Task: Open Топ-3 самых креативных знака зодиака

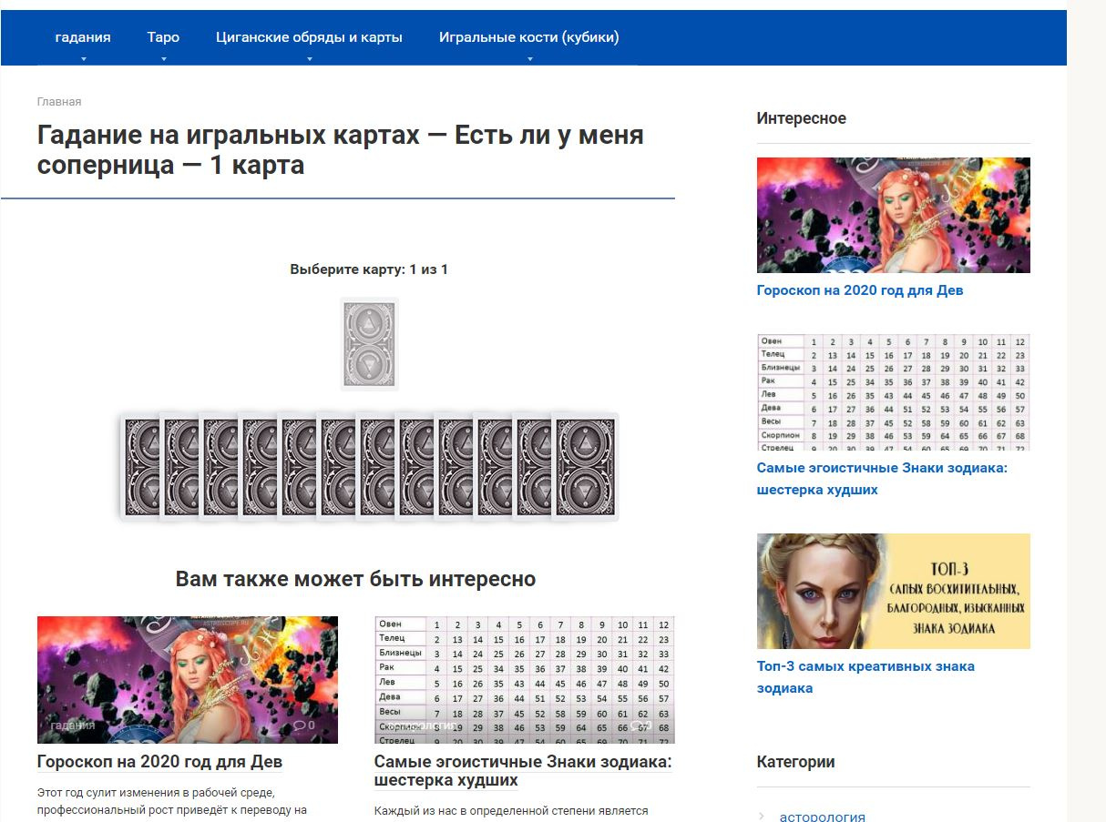Action: click(x=865, y=677)
